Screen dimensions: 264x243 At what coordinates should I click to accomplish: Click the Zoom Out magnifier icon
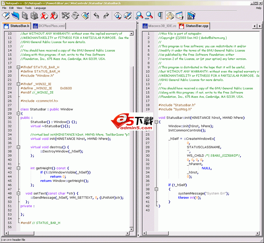click(x=149, y=15)
